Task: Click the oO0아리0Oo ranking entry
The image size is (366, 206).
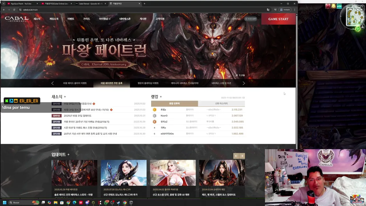Action: point(167,134)
